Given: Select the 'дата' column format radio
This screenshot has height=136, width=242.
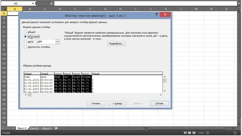Looking at the screenshot, I should point(25,42).
